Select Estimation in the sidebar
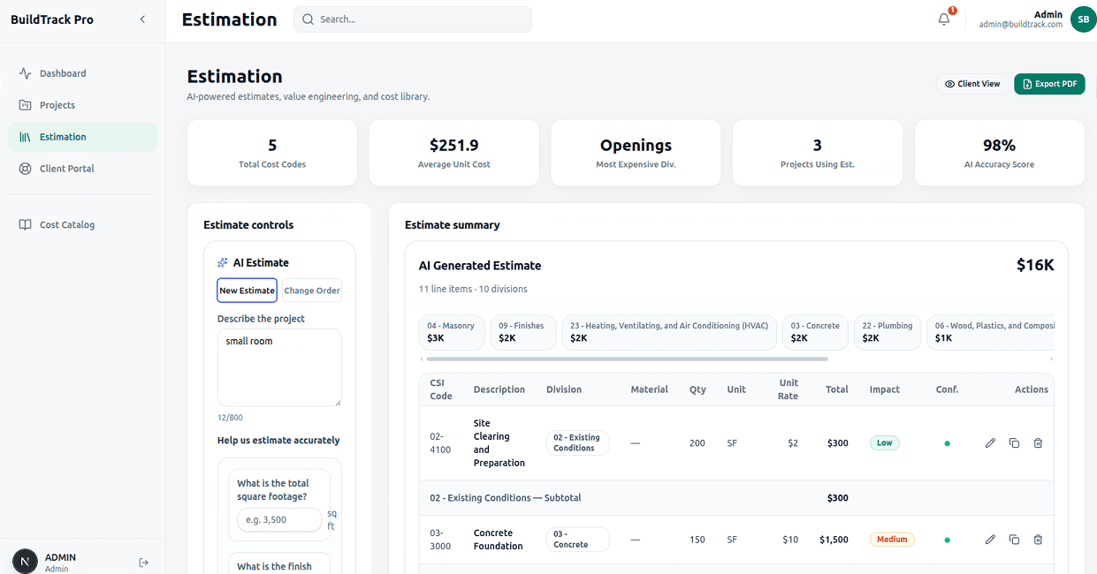The height and width of the screenshot is (574, 1097). pyautogui.click(x=82, y=137)
